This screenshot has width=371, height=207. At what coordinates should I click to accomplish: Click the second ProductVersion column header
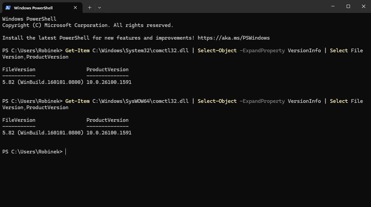click(108, 120)
